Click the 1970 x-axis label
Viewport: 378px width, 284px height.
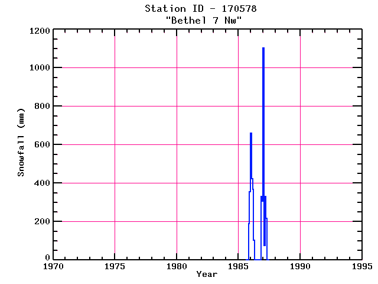pos(53,266)
